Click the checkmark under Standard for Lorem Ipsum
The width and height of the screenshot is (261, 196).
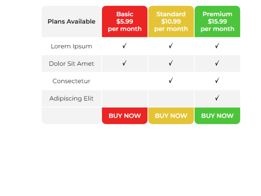point(171,46)
